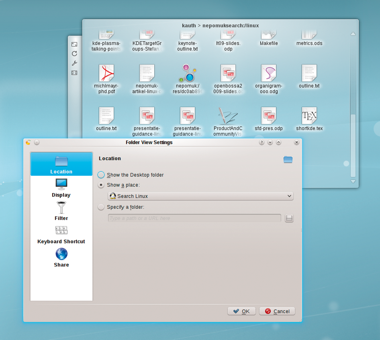Open widget settings via the wrench icon

(74, 63)
